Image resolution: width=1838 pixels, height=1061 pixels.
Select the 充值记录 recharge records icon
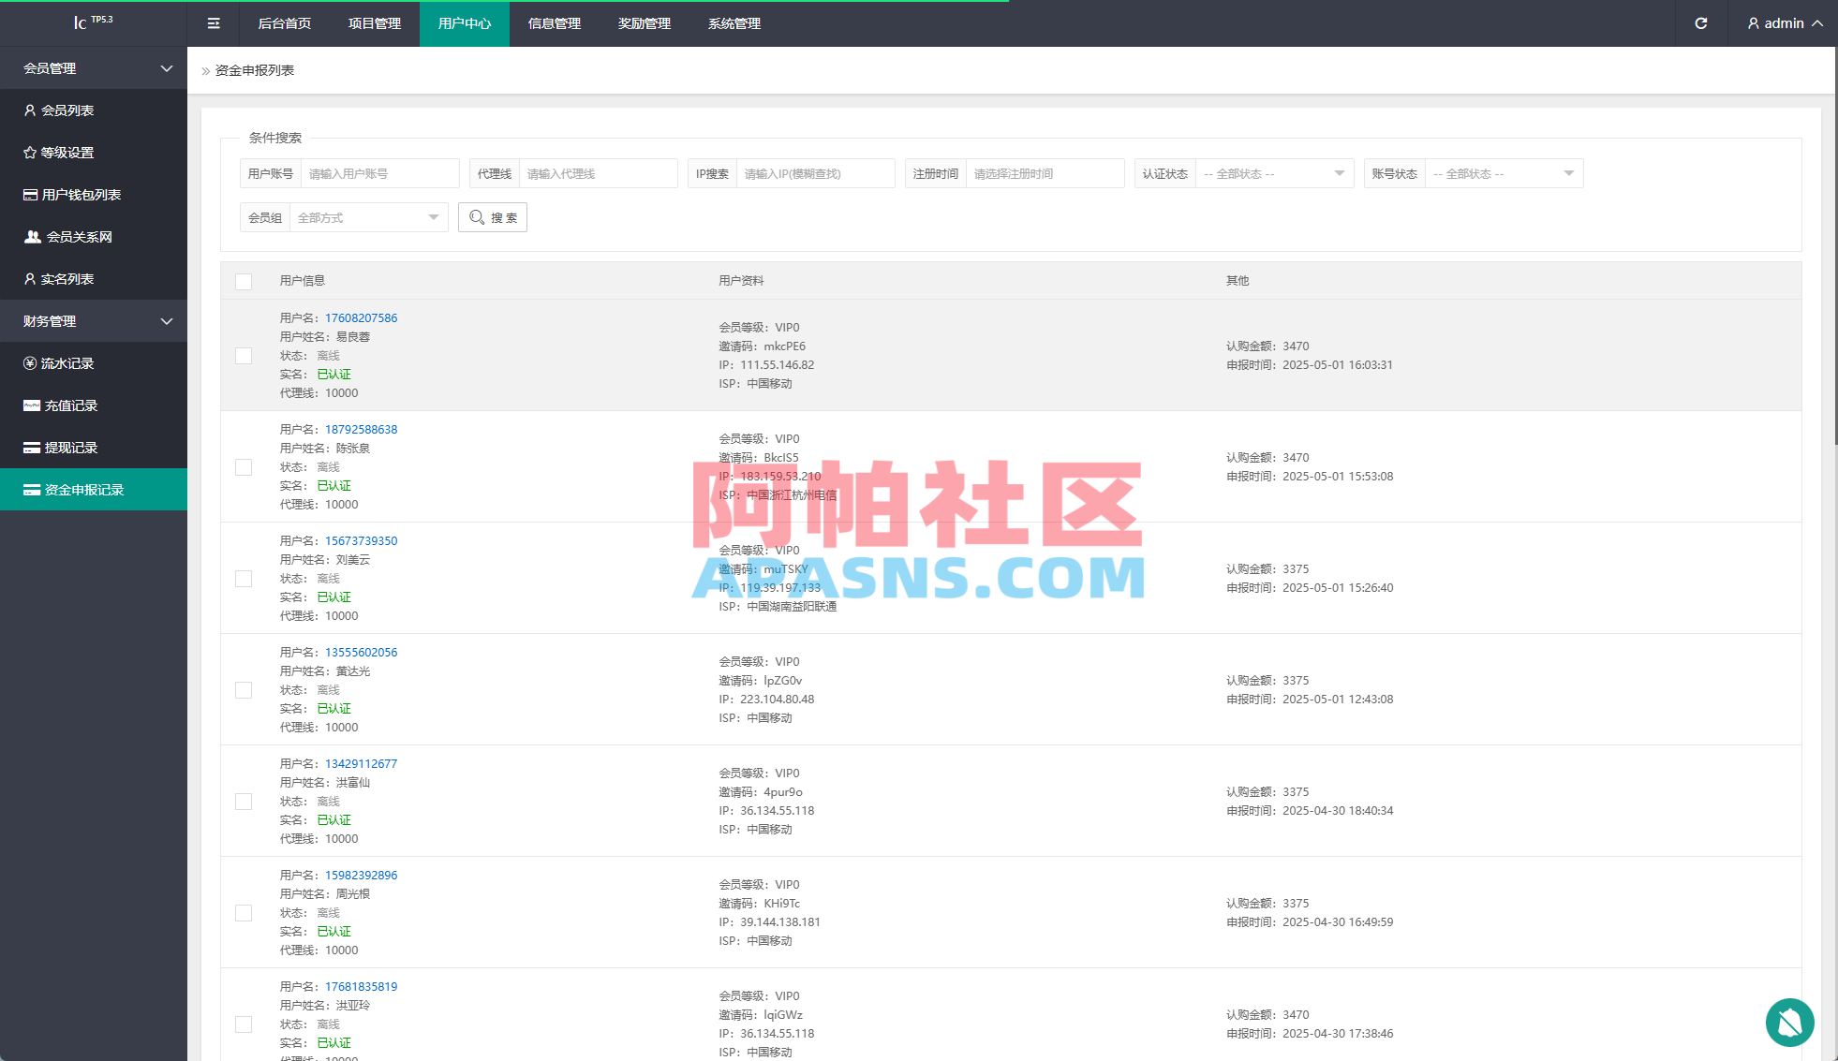pyautogui.click(x=30, y=405)
